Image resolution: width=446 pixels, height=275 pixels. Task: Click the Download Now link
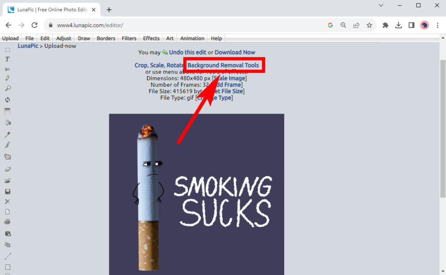click(235, 52)
